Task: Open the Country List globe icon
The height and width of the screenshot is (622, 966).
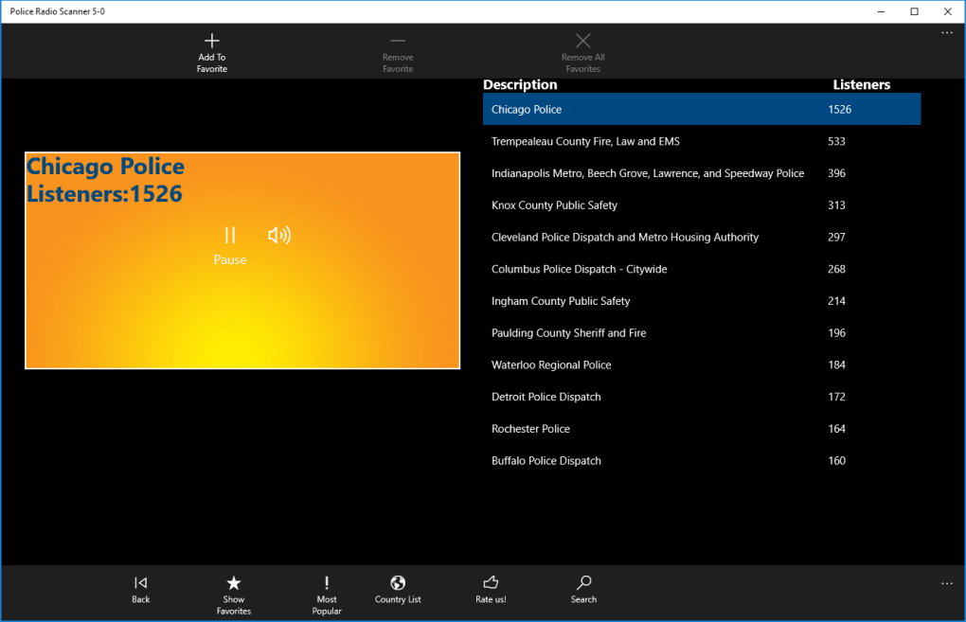Action: (x=398, y=583)
